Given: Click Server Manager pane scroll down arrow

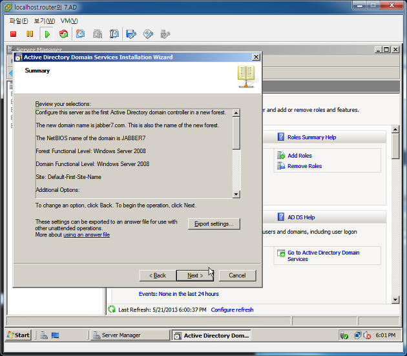Looking at the screenshot, I should coord(395,300).
